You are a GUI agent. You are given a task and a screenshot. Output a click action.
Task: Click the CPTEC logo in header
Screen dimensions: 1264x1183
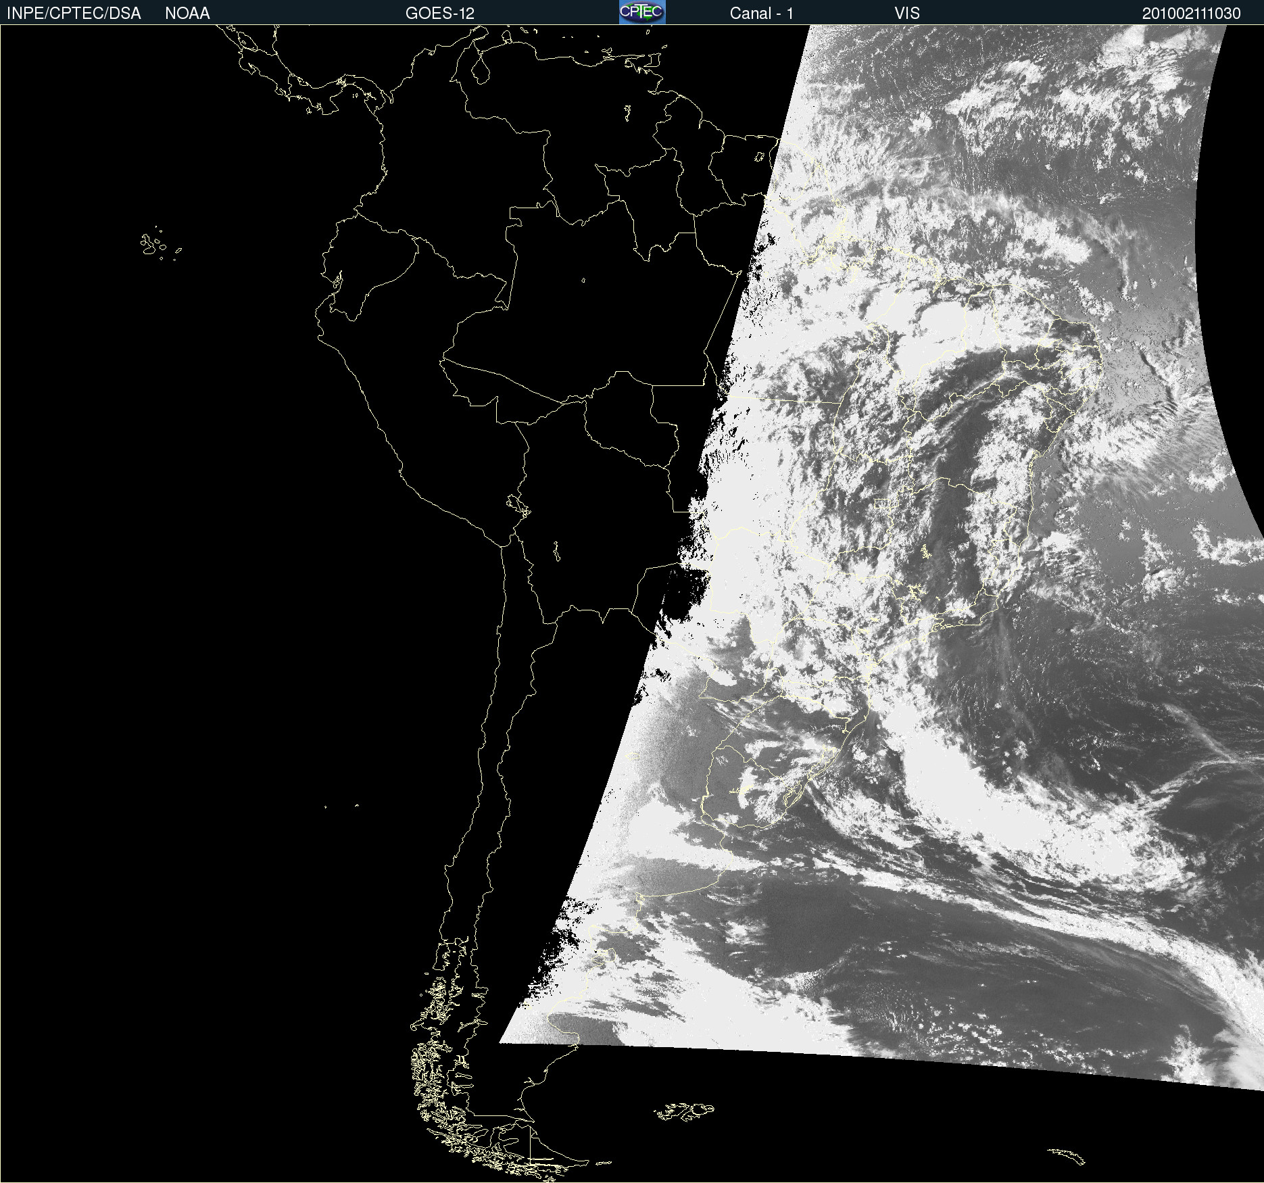pyautogui.click(x=642, y=12)
